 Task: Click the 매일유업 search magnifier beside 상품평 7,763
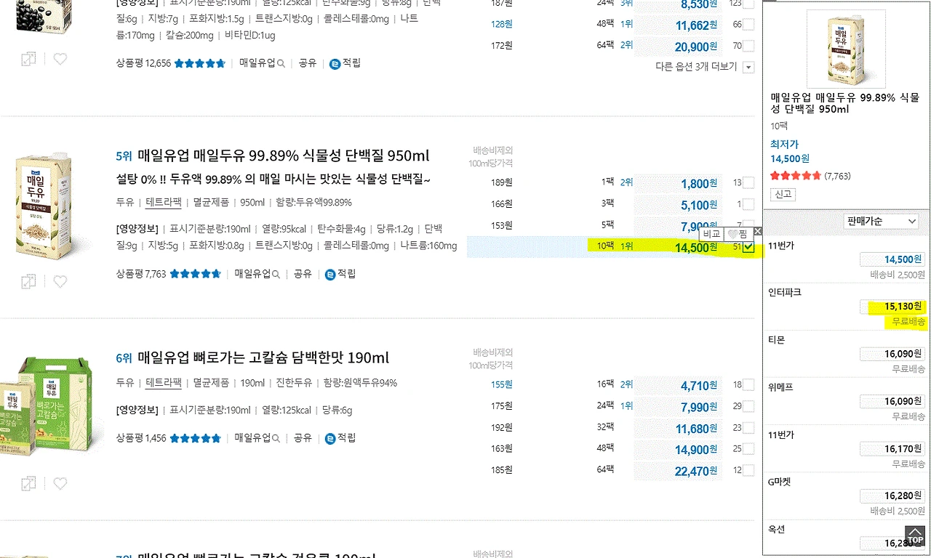pos(276,275)
